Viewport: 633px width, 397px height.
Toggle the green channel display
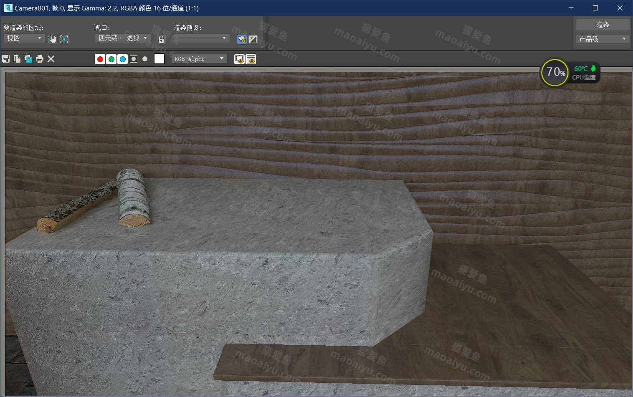point(111,59)
